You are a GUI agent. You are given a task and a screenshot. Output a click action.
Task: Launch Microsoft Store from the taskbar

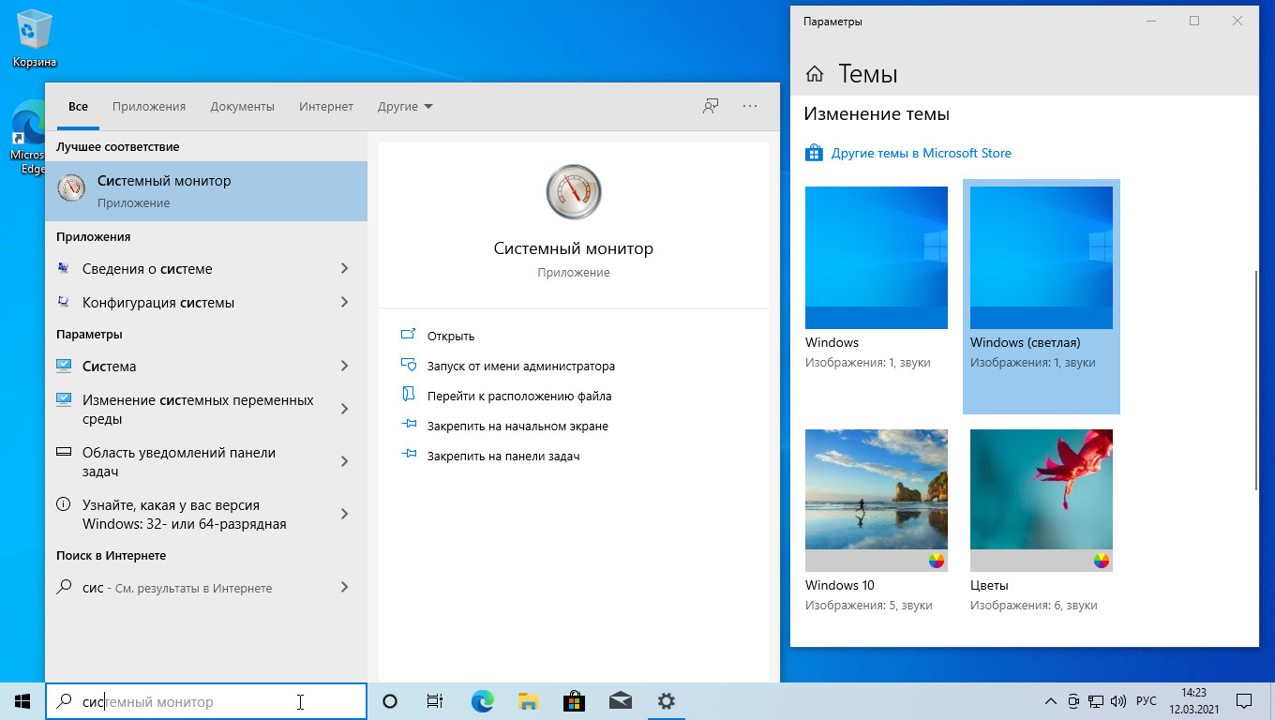pos(574,701)
